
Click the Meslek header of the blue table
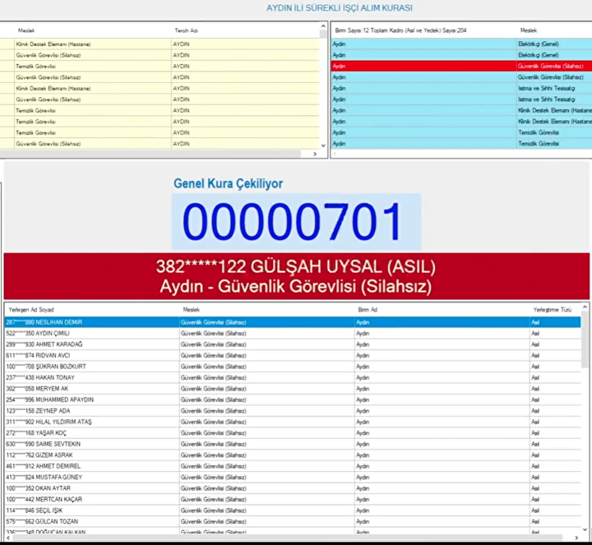528,30
